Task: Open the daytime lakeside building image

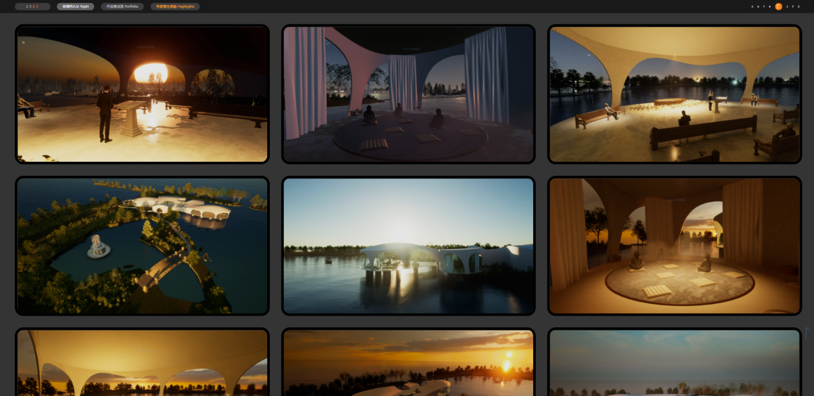Action: point(408,246)
